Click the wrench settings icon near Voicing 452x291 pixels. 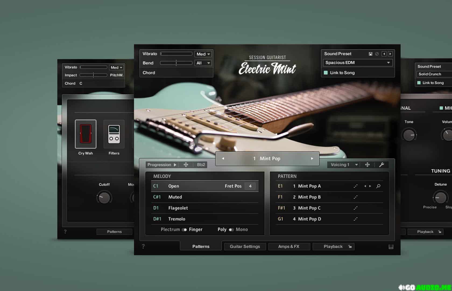(x=381, y=165)
